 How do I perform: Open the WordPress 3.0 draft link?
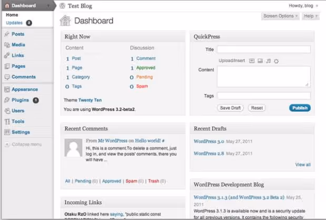[x=209, y=142]
